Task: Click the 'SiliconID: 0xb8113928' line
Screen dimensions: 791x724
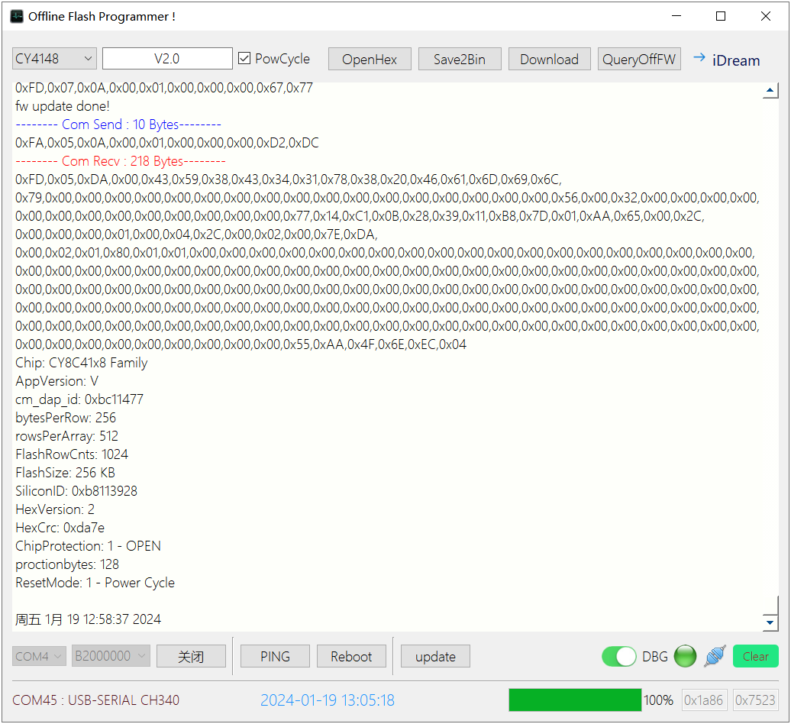Action: [x=76, y=491]
